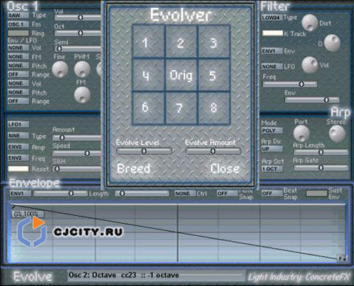The height and width of the screenshot is (286, 354).
Task: Select Evolver variation cell 3
Action: 214,42
